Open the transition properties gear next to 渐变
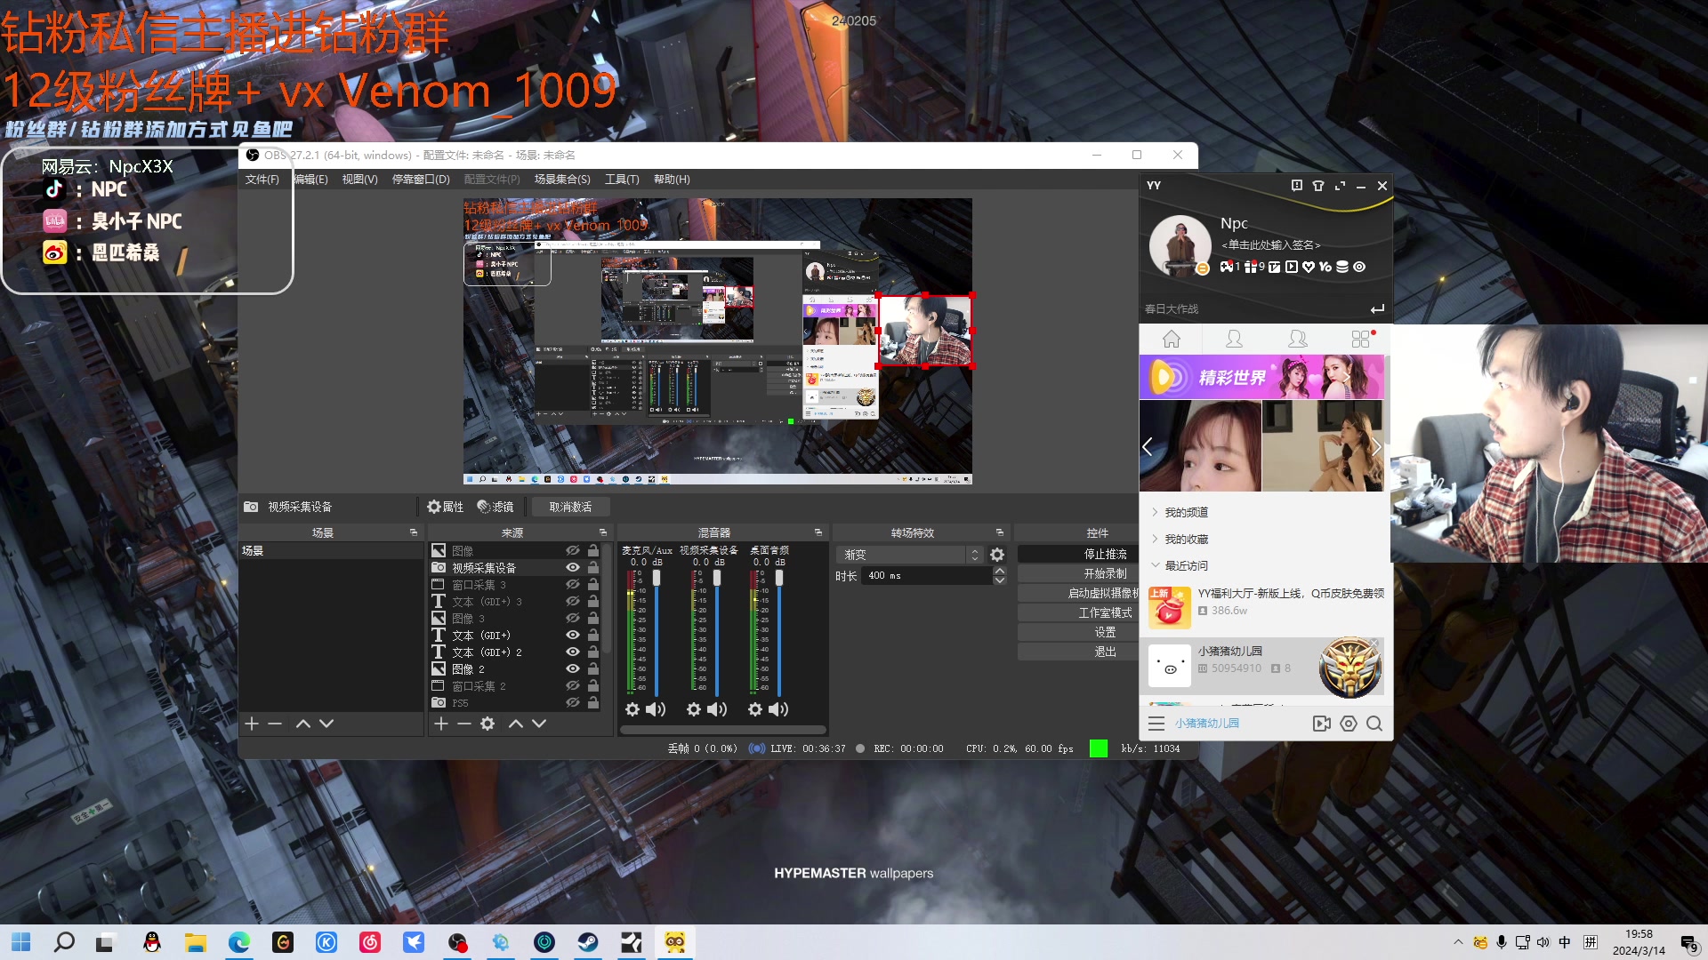The height and width of the screenshot is (960, 1708). (x=997, y=555)
